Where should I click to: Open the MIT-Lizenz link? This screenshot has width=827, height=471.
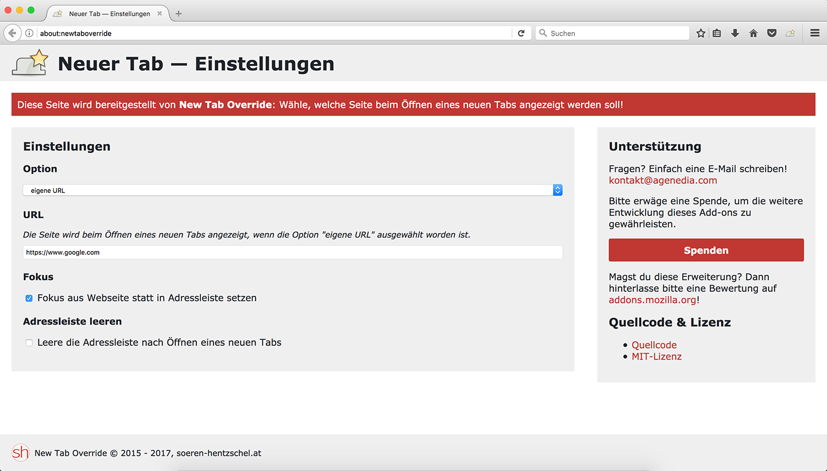coord(656,357)
